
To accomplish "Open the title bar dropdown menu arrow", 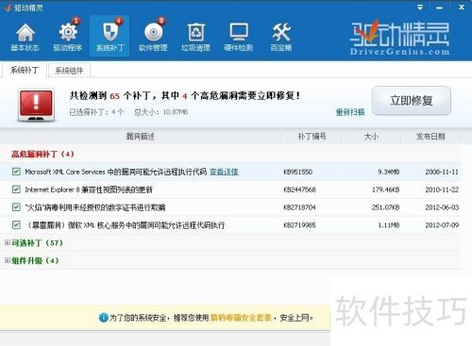I will tap(420, 8).
